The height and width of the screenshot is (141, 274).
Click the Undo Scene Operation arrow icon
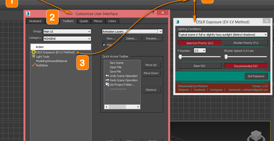107,76
